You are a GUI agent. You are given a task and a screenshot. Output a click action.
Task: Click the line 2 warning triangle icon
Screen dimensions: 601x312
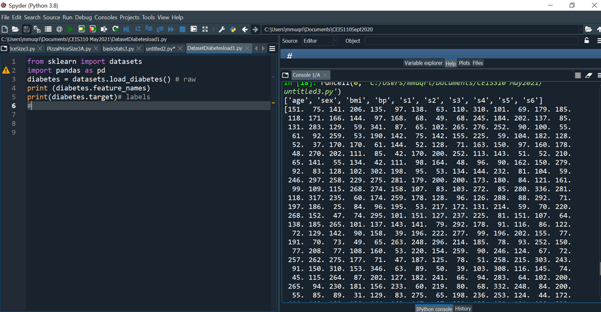pos(6,70)
